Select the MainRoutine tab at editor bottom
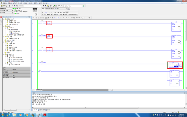 click(x=39, y=90)
